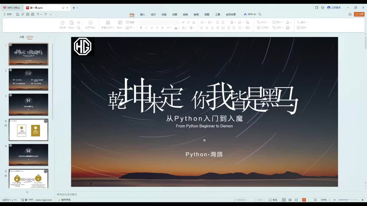Image resolution: width=367 pixels, height=206 pixels.
Task: Switch to slide sorter grid view icon
Action: [x=290, y=200]
